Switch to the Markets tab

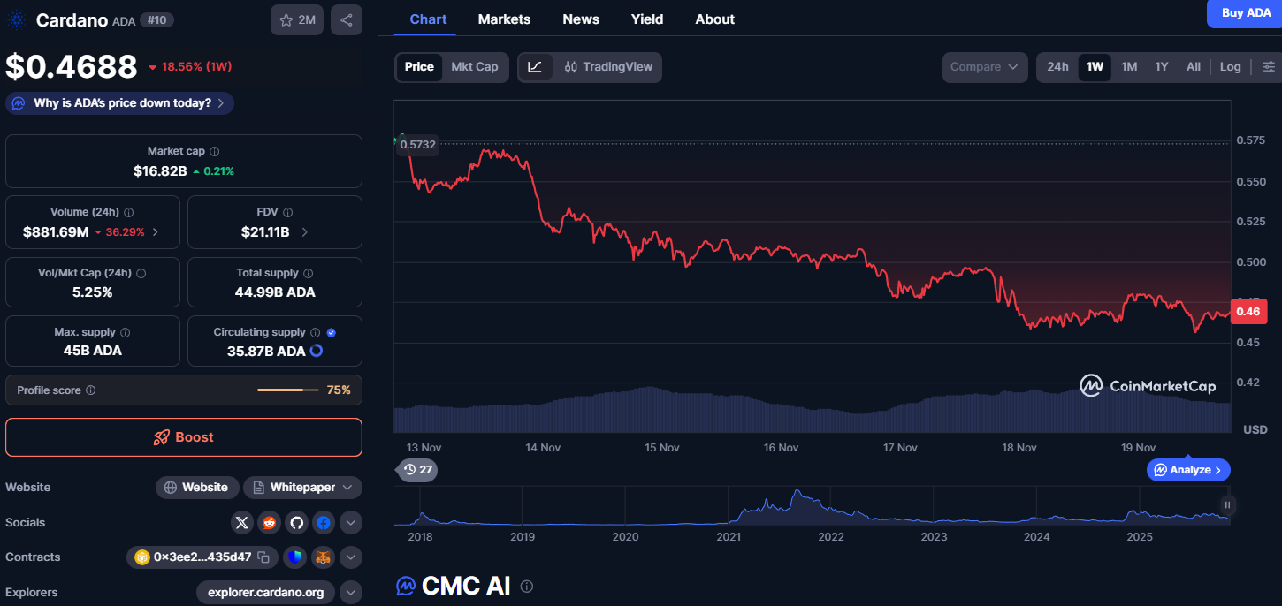pos(504,19)
